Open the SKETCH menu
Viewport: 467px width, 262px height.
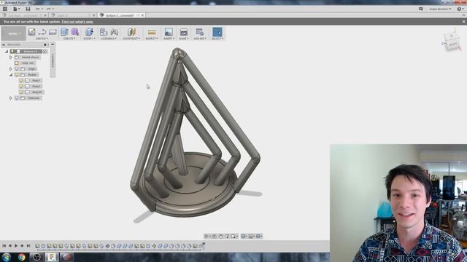[x=42, y=39]
